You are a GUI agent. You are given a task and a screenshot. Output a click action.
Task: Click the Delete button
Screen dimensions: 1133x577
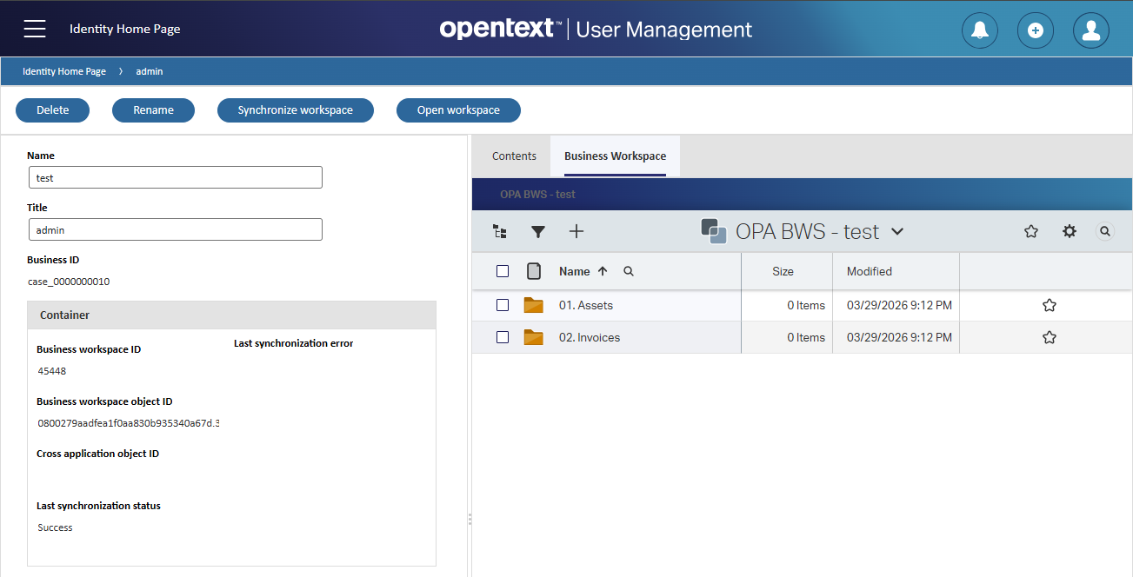[x=52, y=110]
